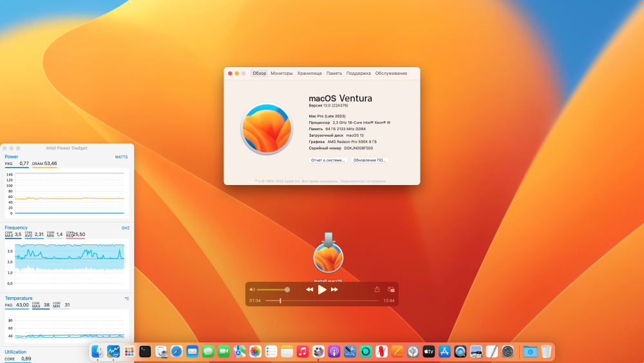Image resolution: width=644 pixels, height=363 pixels.
Task: Switch to the Мониторы tab
Action: (281, 73)
